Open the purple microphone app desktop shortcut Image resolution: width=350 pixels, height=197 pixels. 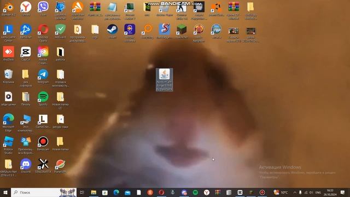(x=130, y=33)
